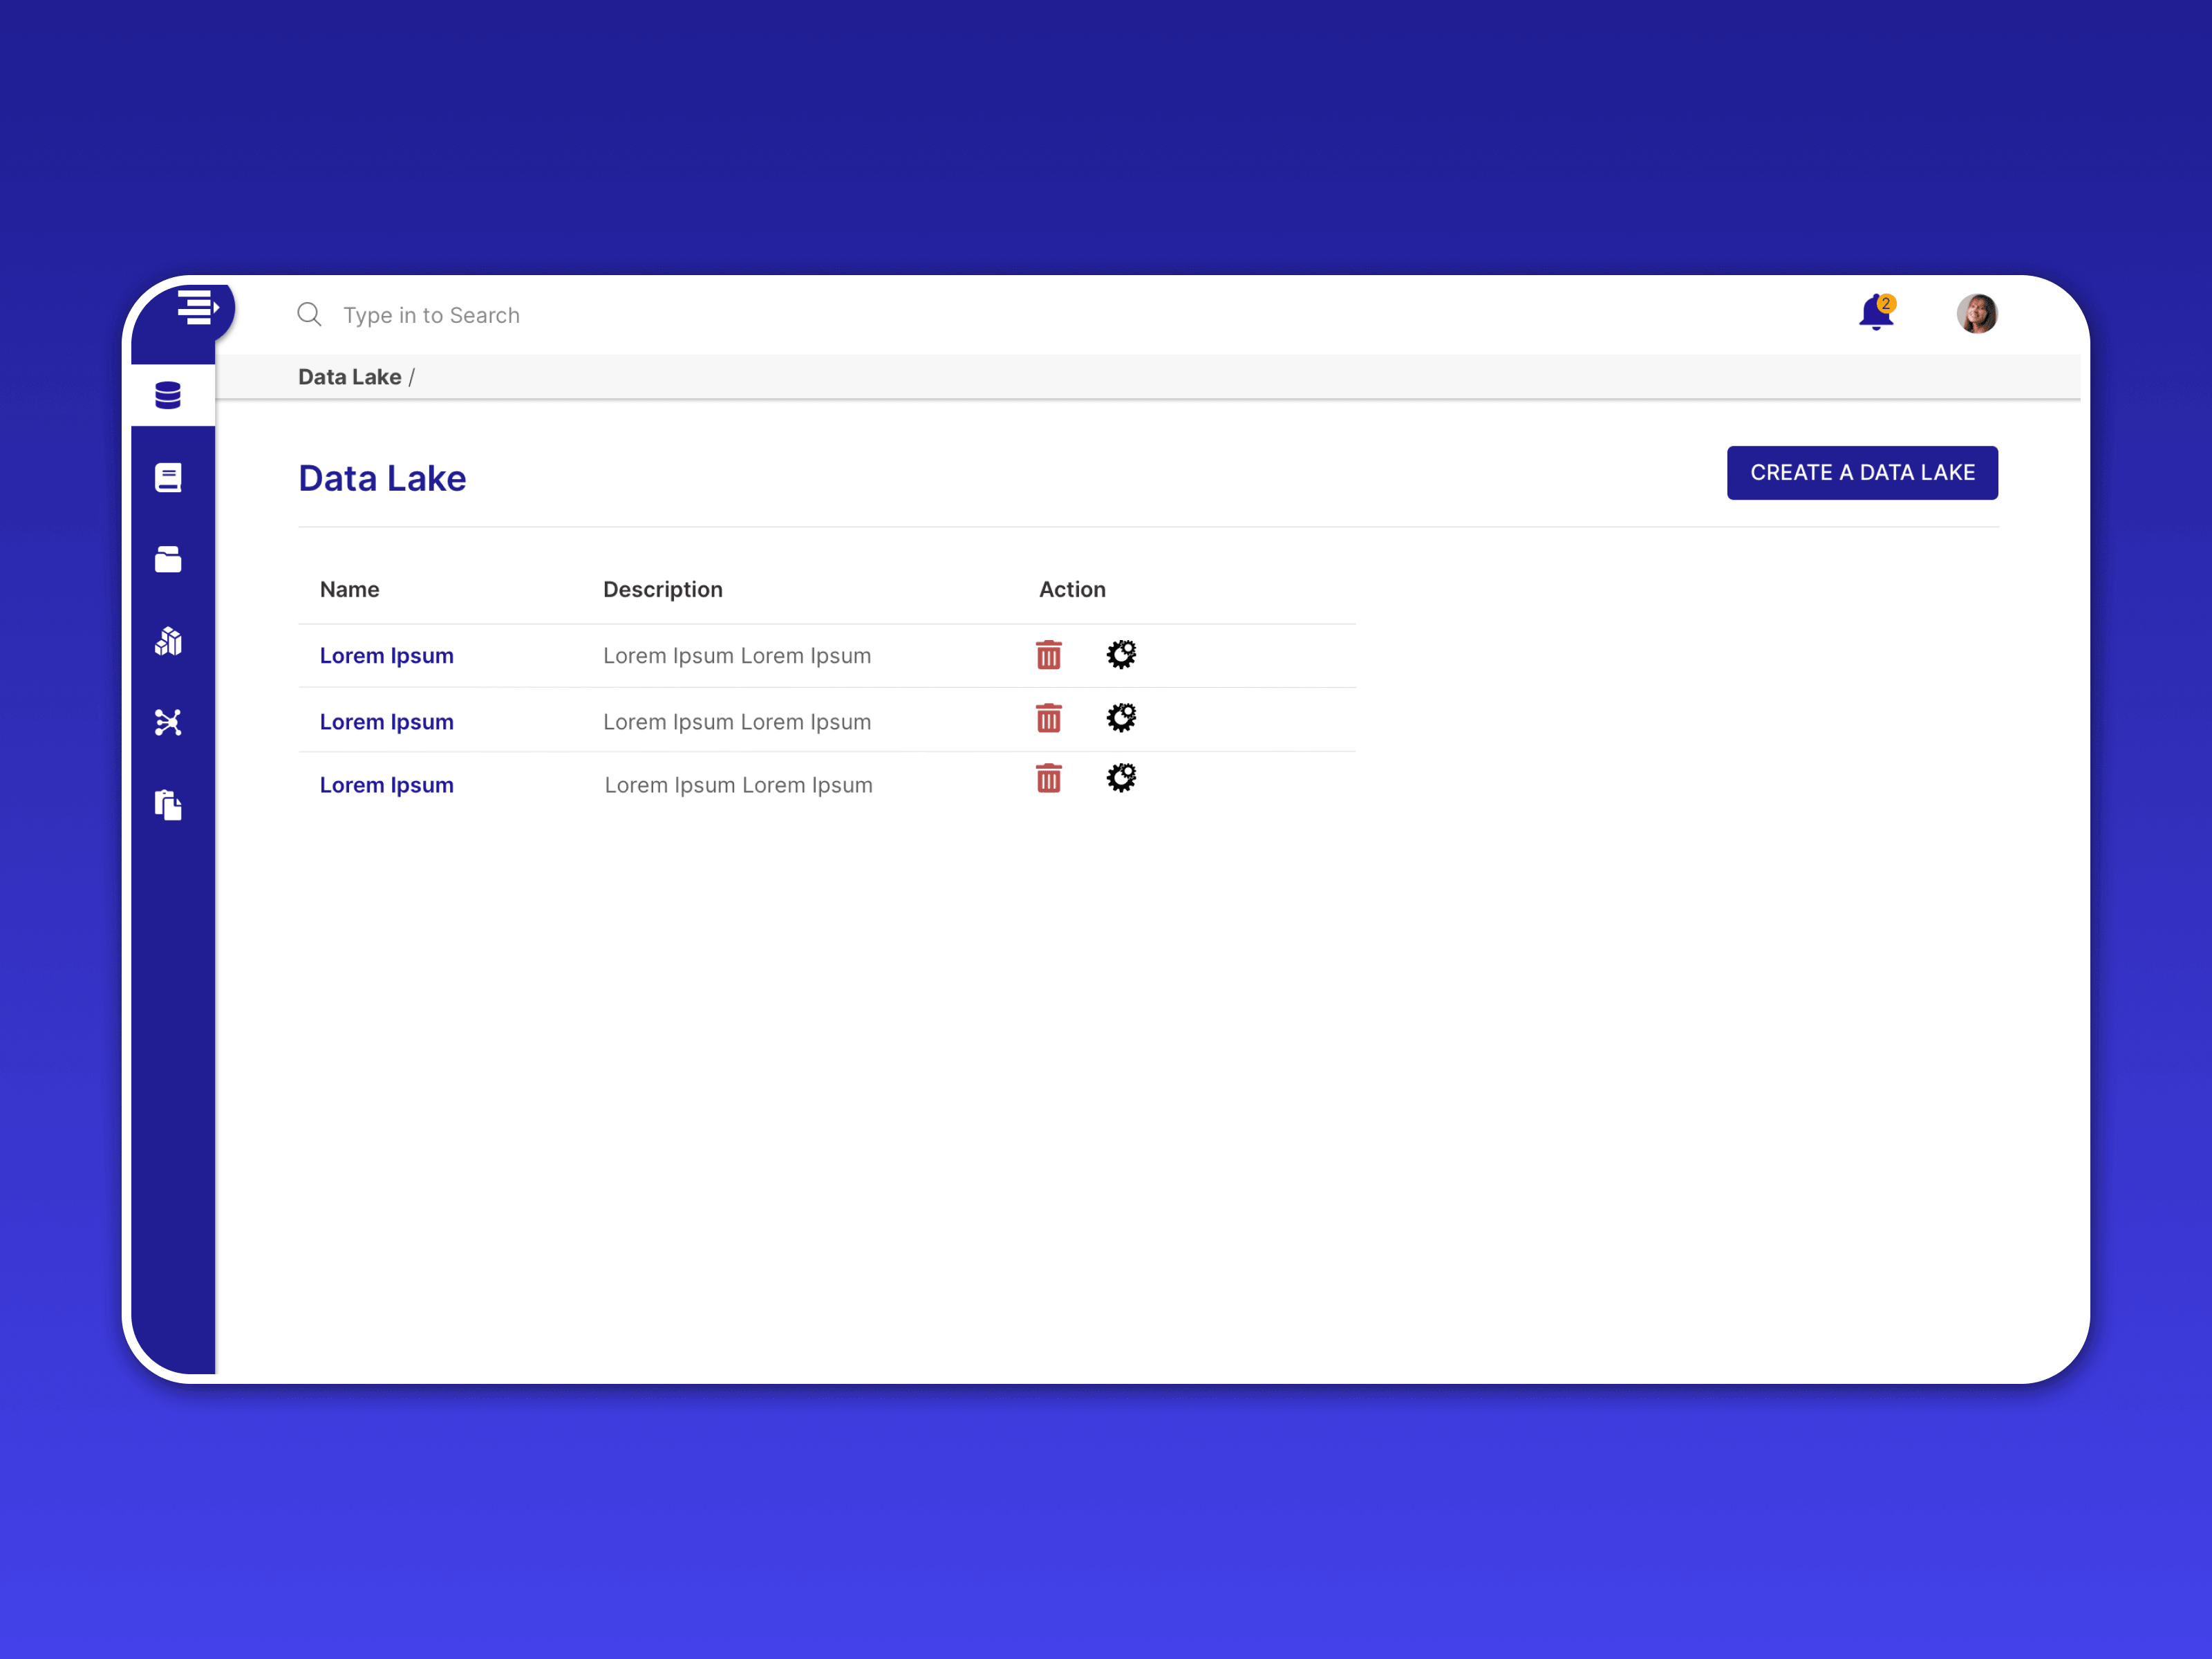Screen dimensions: 2212x1659
Task: Open the second Lorem Ipsum name link
Action: (x=386, y=722)
